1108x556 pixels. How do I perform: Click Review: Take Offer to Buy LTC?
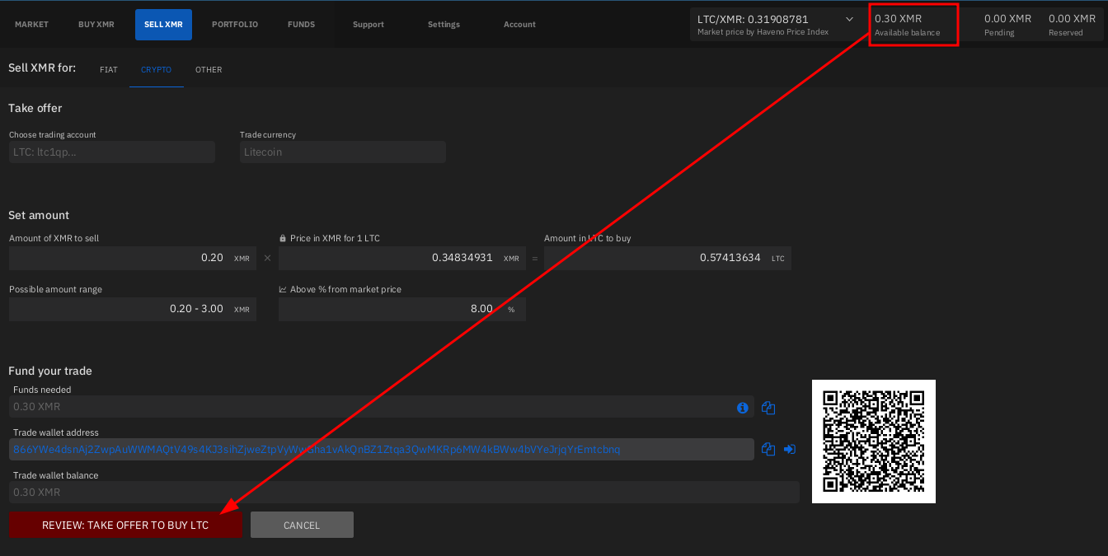[x=125, y=525]
